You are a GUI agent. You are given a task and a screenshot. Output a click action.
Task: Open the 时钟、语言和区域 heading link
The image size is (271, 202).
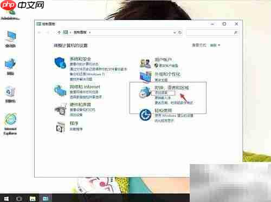coord(171,88)
